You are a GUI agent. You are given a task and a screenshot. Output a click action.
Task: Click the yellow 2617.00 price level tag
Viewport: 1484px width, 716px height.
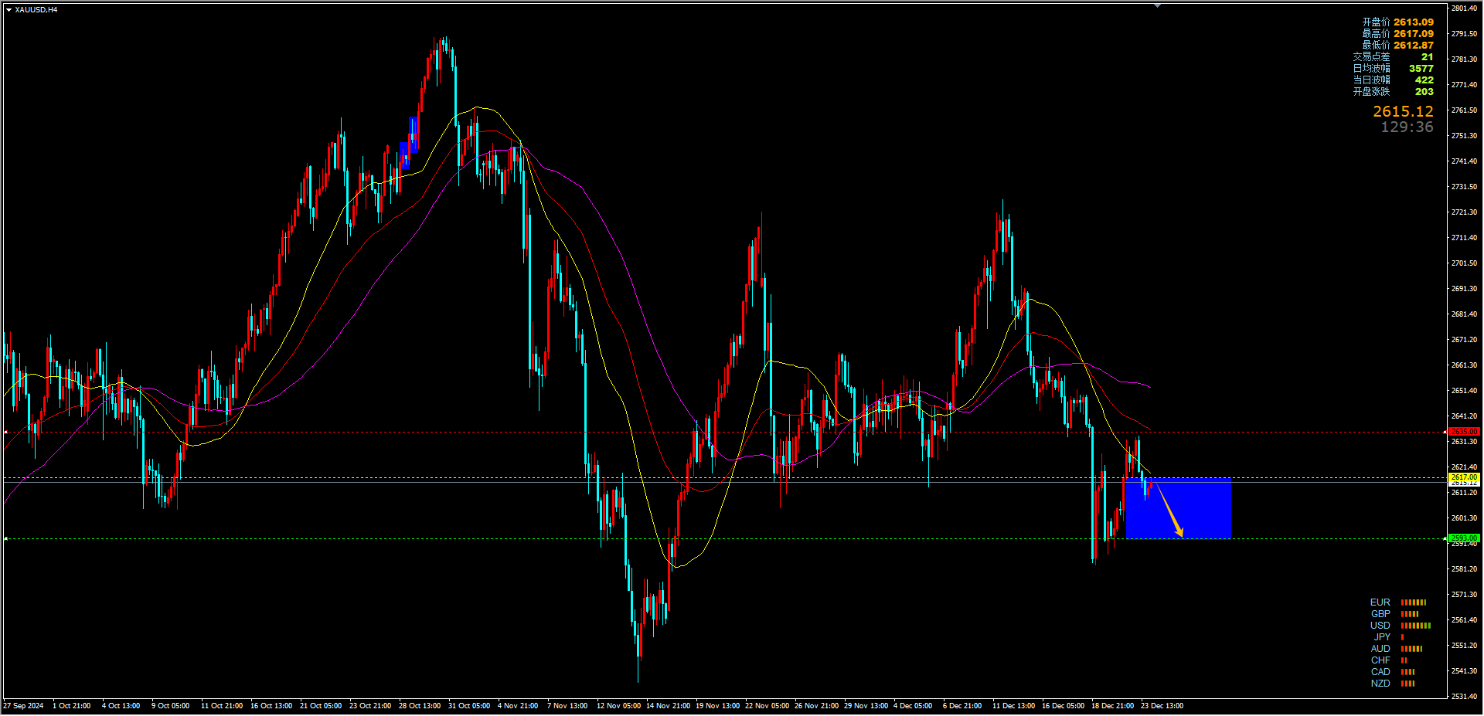[1464, 478]
